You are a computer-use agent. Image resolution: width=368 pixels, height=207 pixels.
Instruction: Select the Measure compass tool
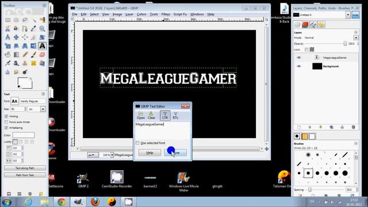coord(7,37)
